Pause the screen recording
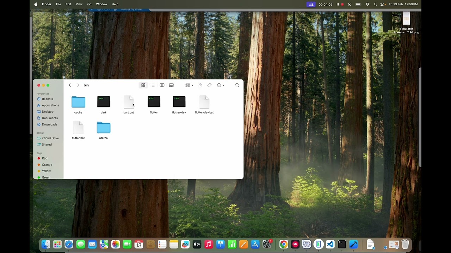This screenshot has width=451, height=253. [338, 4]
